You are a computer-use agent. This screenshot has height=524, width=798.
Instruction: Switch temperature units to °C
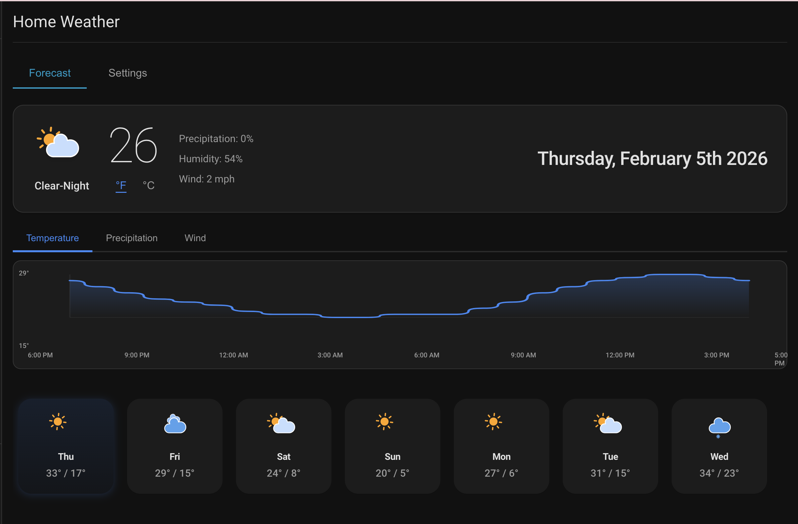click(x=149, y=185)
